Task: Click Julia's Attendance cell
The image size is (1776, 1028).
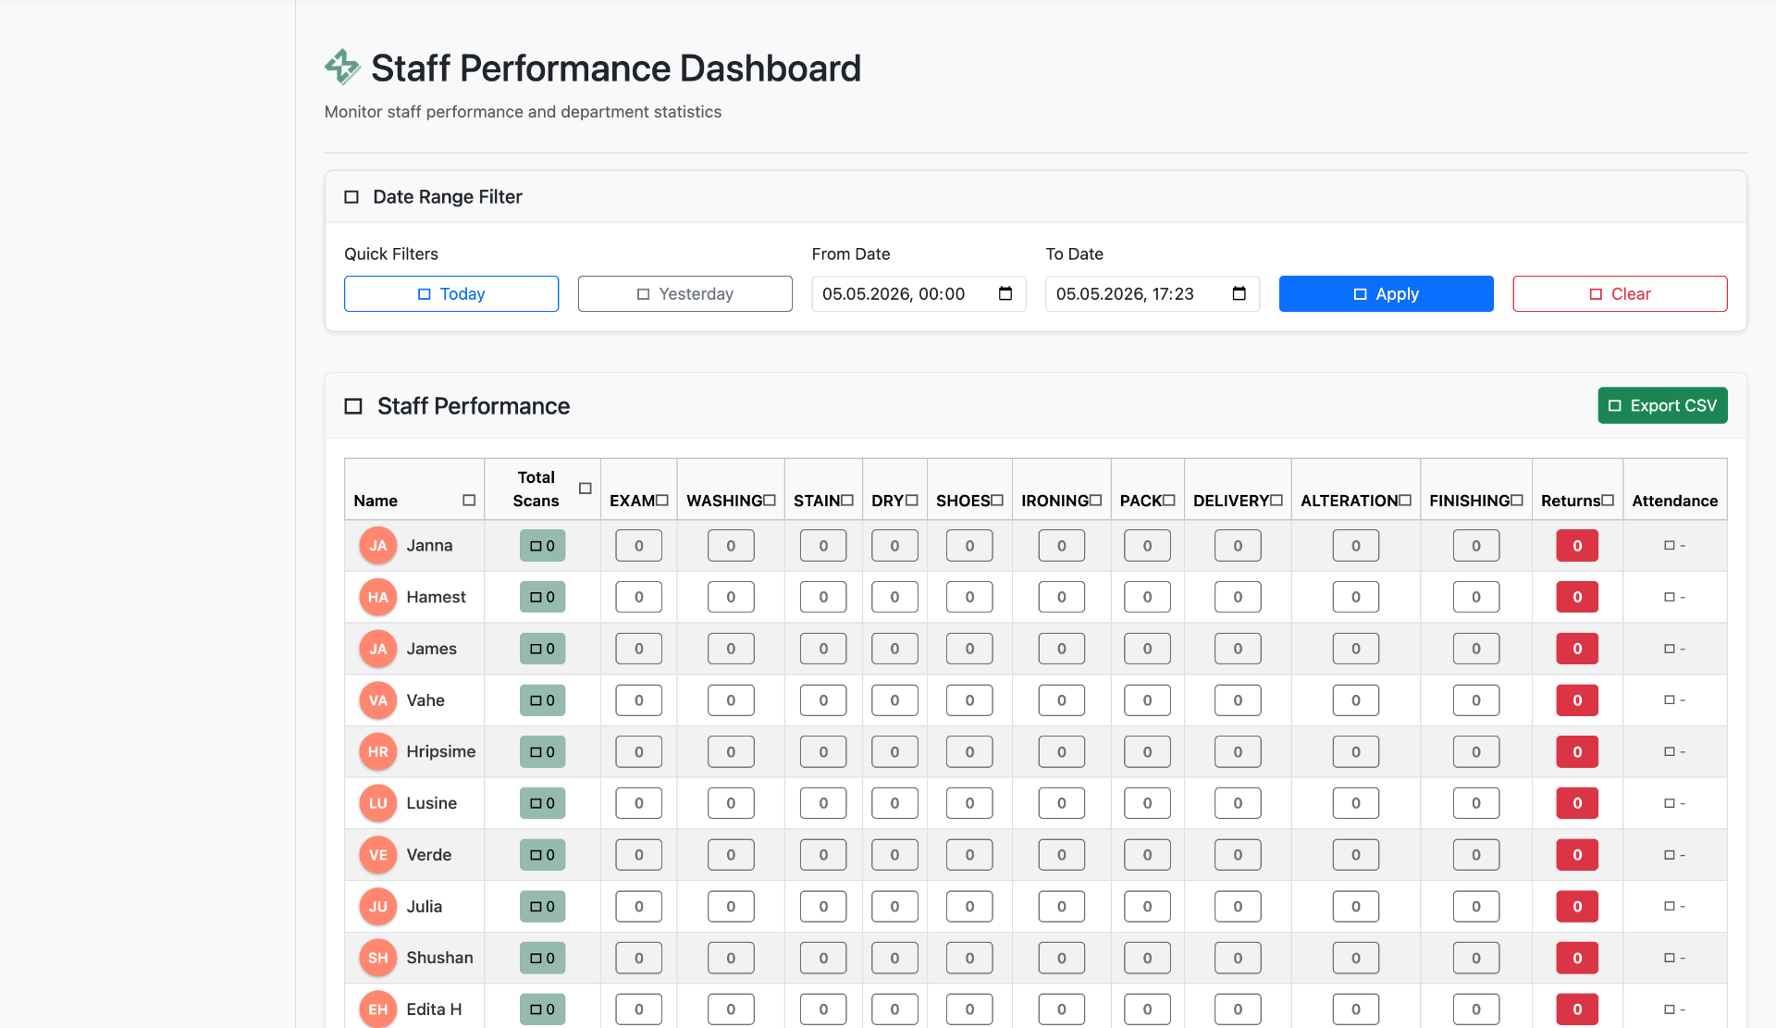Action: [x=1674, y=907]
